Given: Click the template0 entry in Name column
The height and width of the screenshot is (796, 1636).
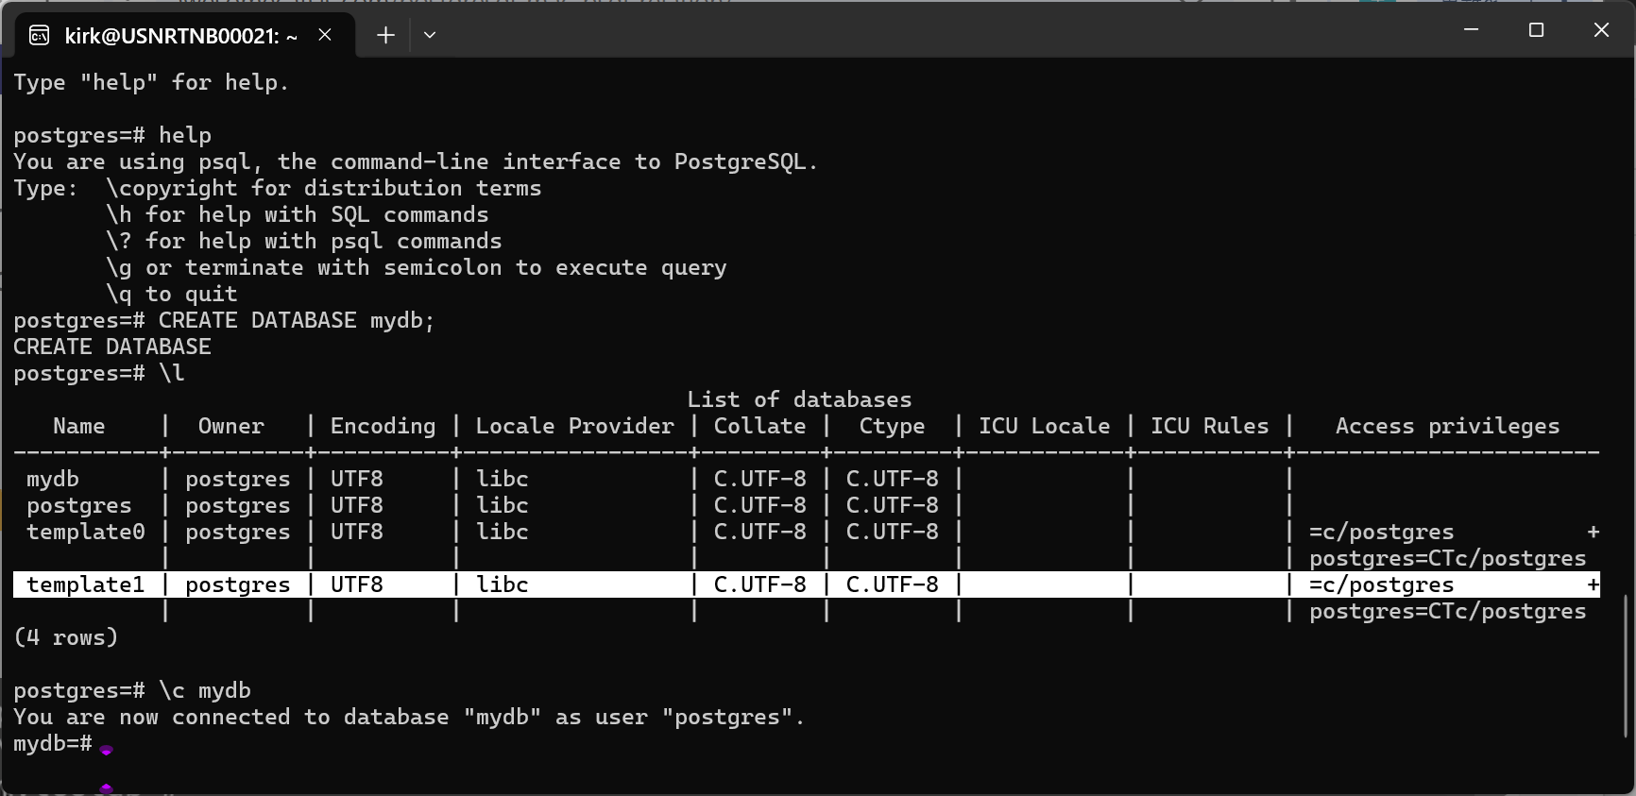Looking at the screenshot, I should [85, 532].
